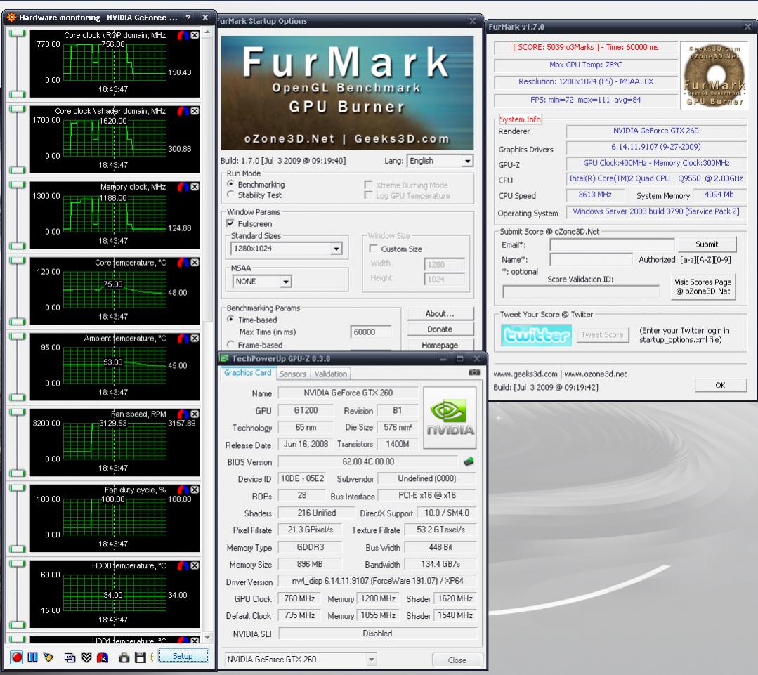
Task: Click the Donate button
Action: click(440, 329)
